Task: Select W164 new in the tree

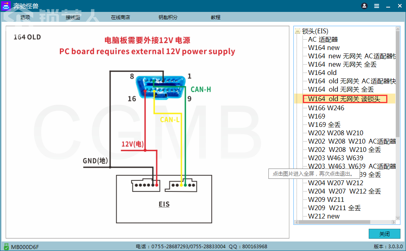Action: 324,48
